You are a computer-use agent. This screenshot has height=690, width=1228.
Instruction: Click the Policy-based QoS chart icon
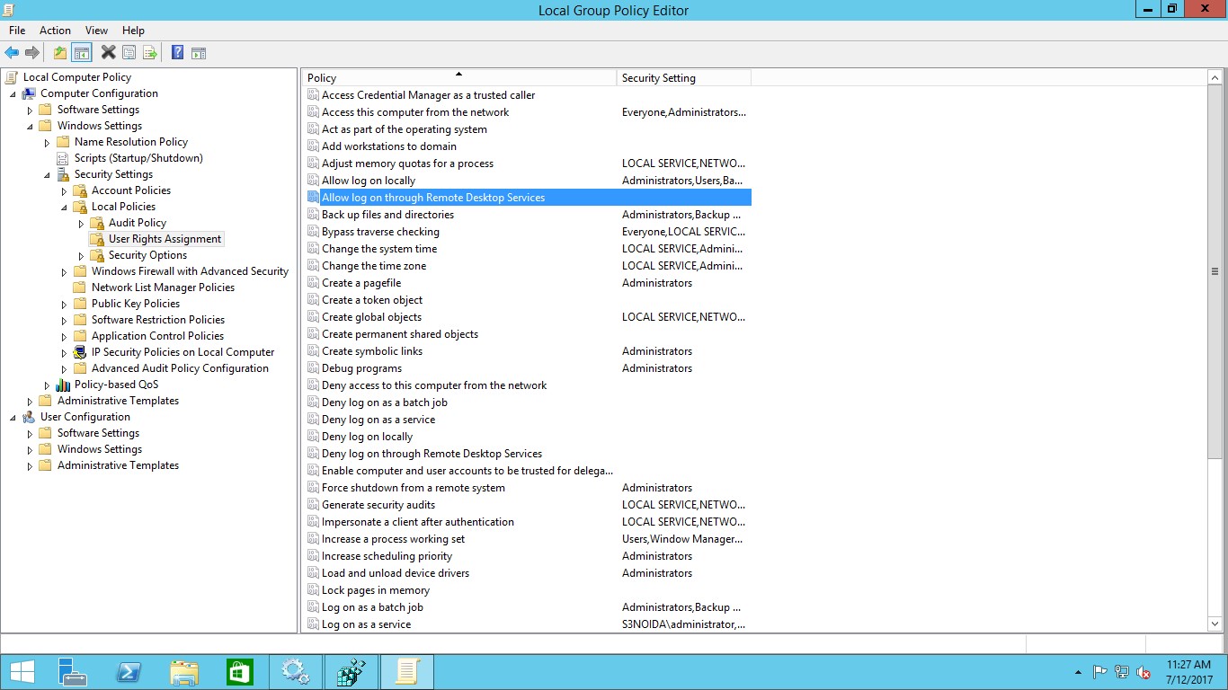[63, 385]
